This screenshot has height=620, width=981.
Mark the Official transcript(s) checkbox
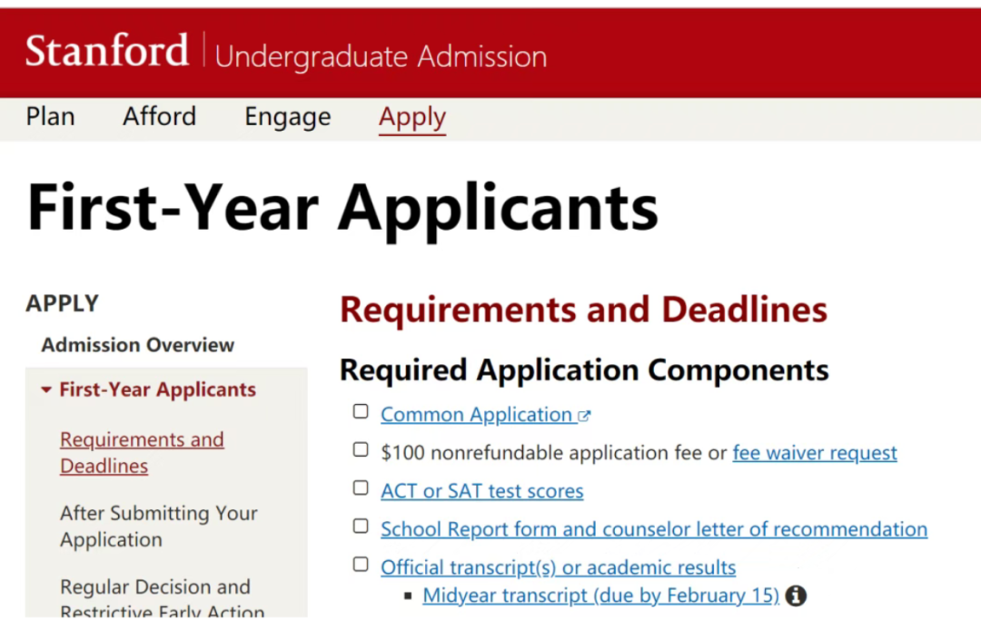(x=361, y=565)
